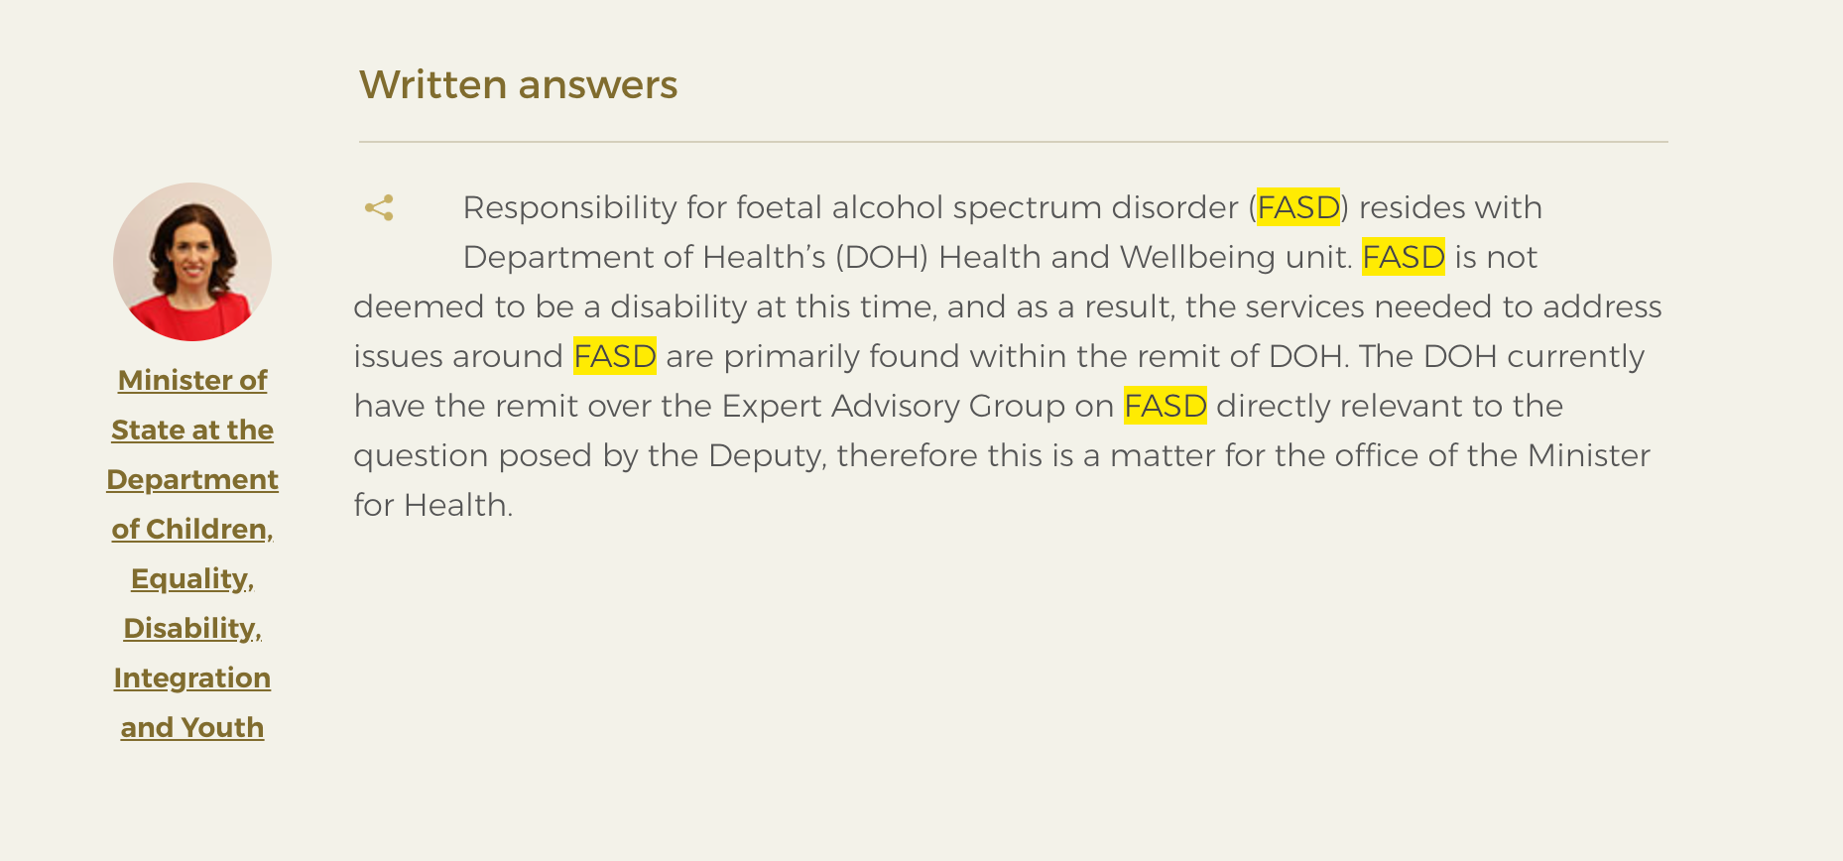The height and width of the screenshot is (861, 1843).
Task: Click the divider line under the heading
Action: [1014, 142]
